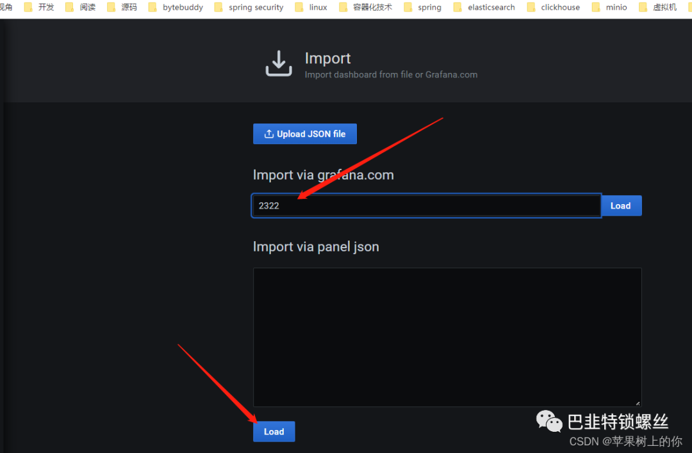
Task: Open the spring security bookmark folder
Action: point(249,8)
